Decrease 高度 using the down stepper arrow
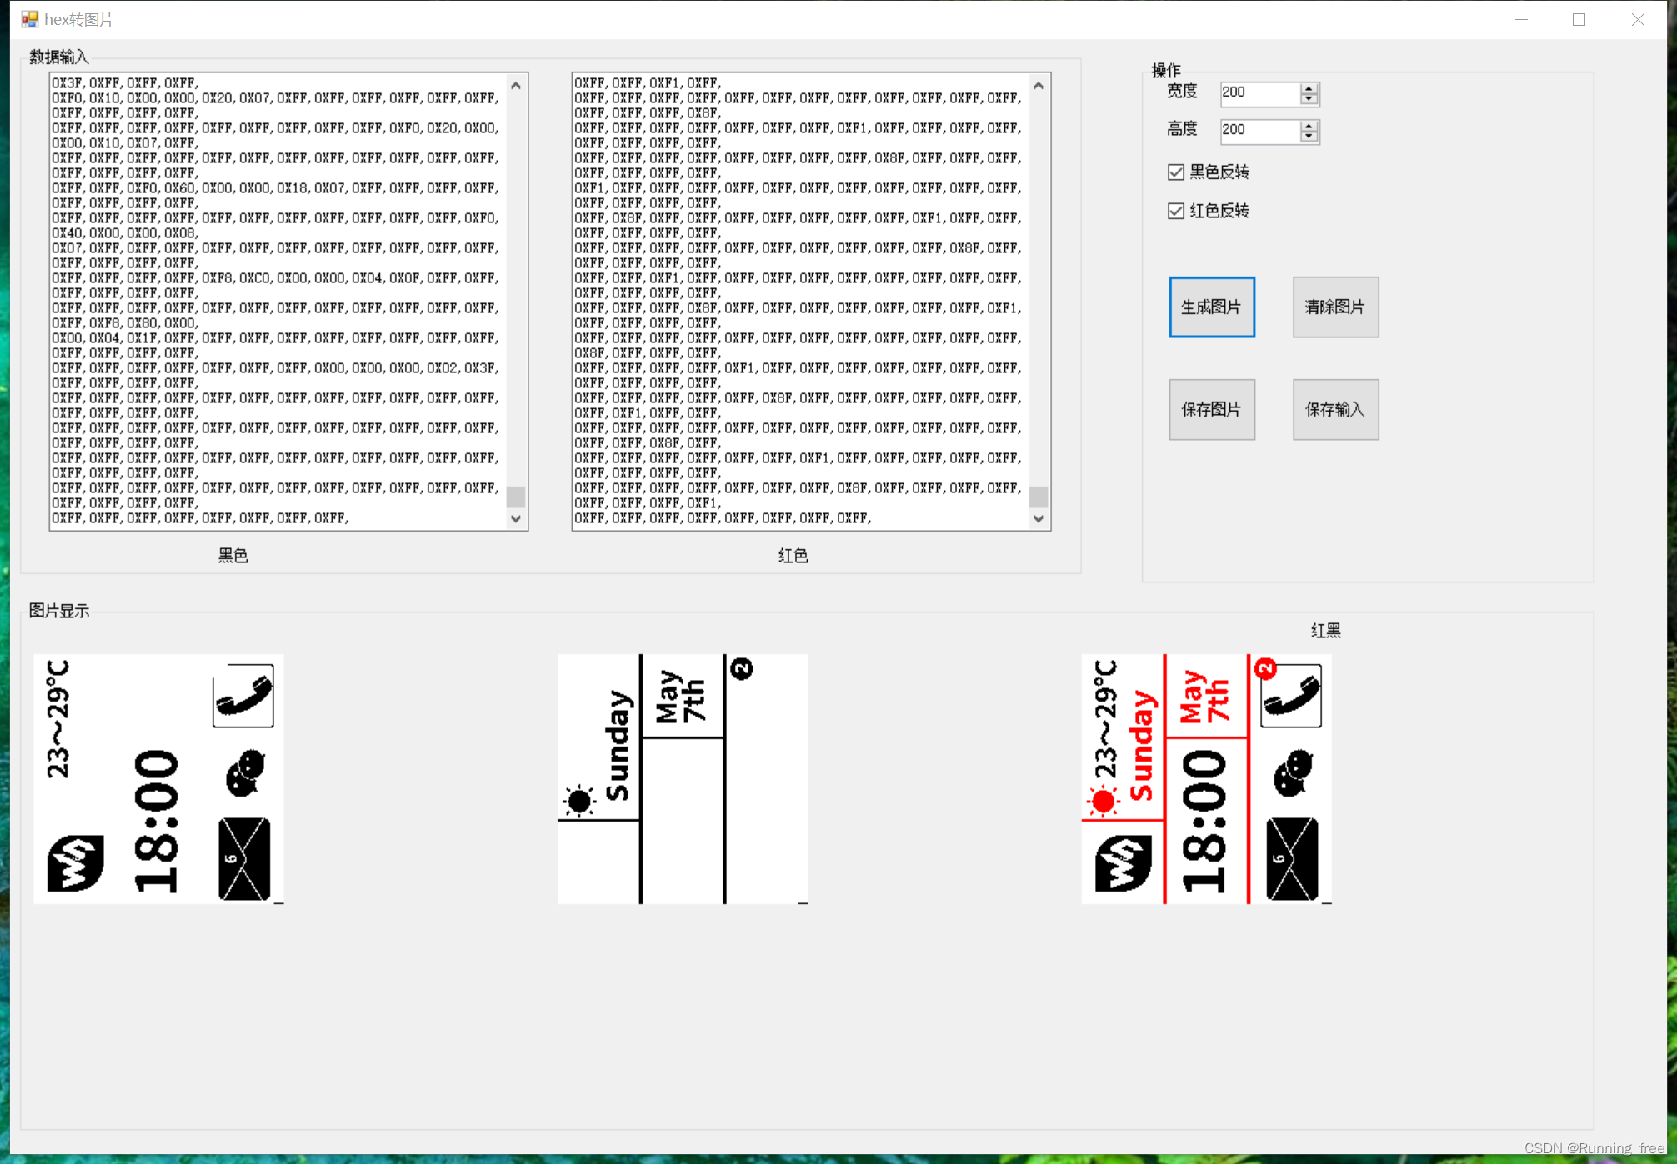The width and height of the screenshot is (1677, 1164). 1309,137
